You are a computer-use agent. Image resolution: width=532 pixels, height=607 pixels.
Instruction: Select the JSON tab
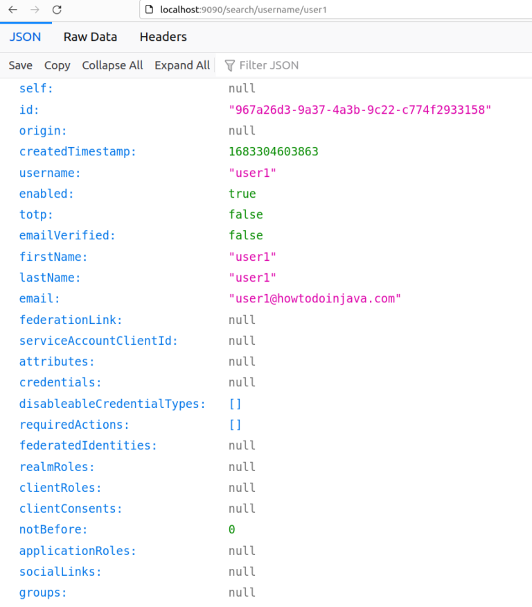(25, 37)
